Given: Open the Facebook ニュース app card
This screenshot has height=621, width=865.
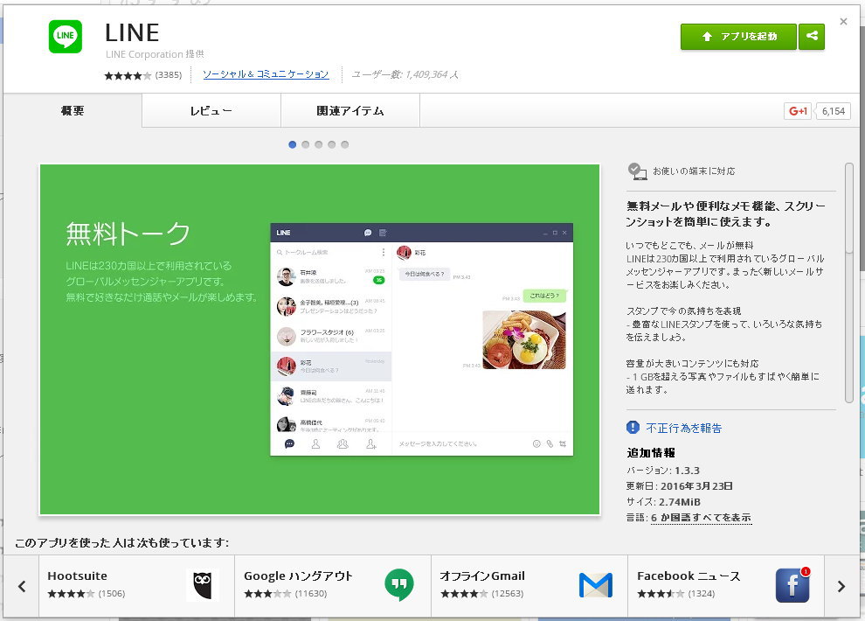Looking at the screenshot, I should click(725, 586).
